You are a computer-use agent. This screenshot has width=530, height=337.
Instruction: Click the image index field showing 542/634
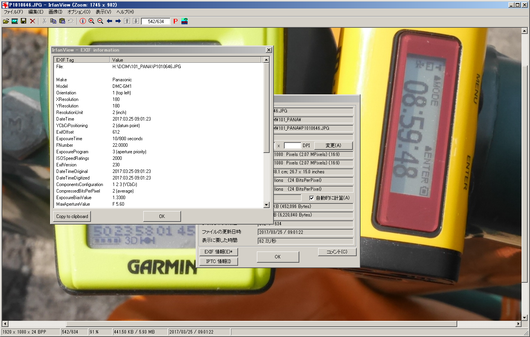[x=156, y=22]
